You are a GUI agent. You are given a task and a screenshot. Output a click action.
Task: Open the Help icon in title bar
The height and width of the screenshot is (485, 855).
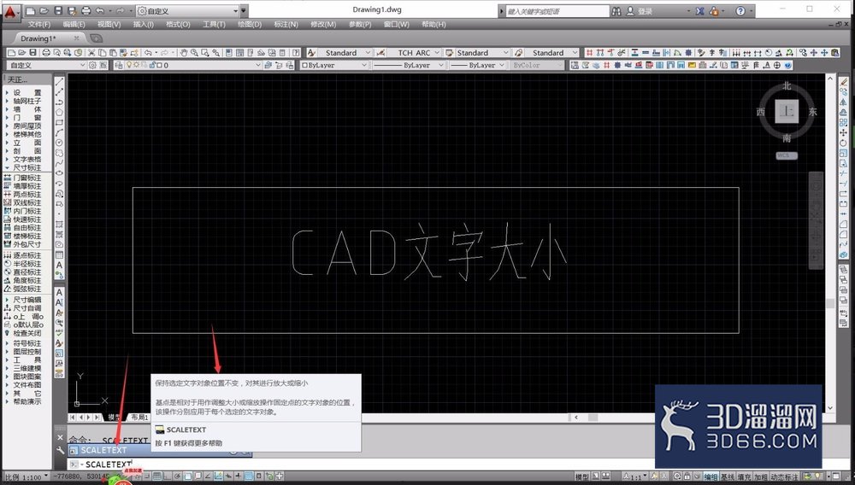740,11
